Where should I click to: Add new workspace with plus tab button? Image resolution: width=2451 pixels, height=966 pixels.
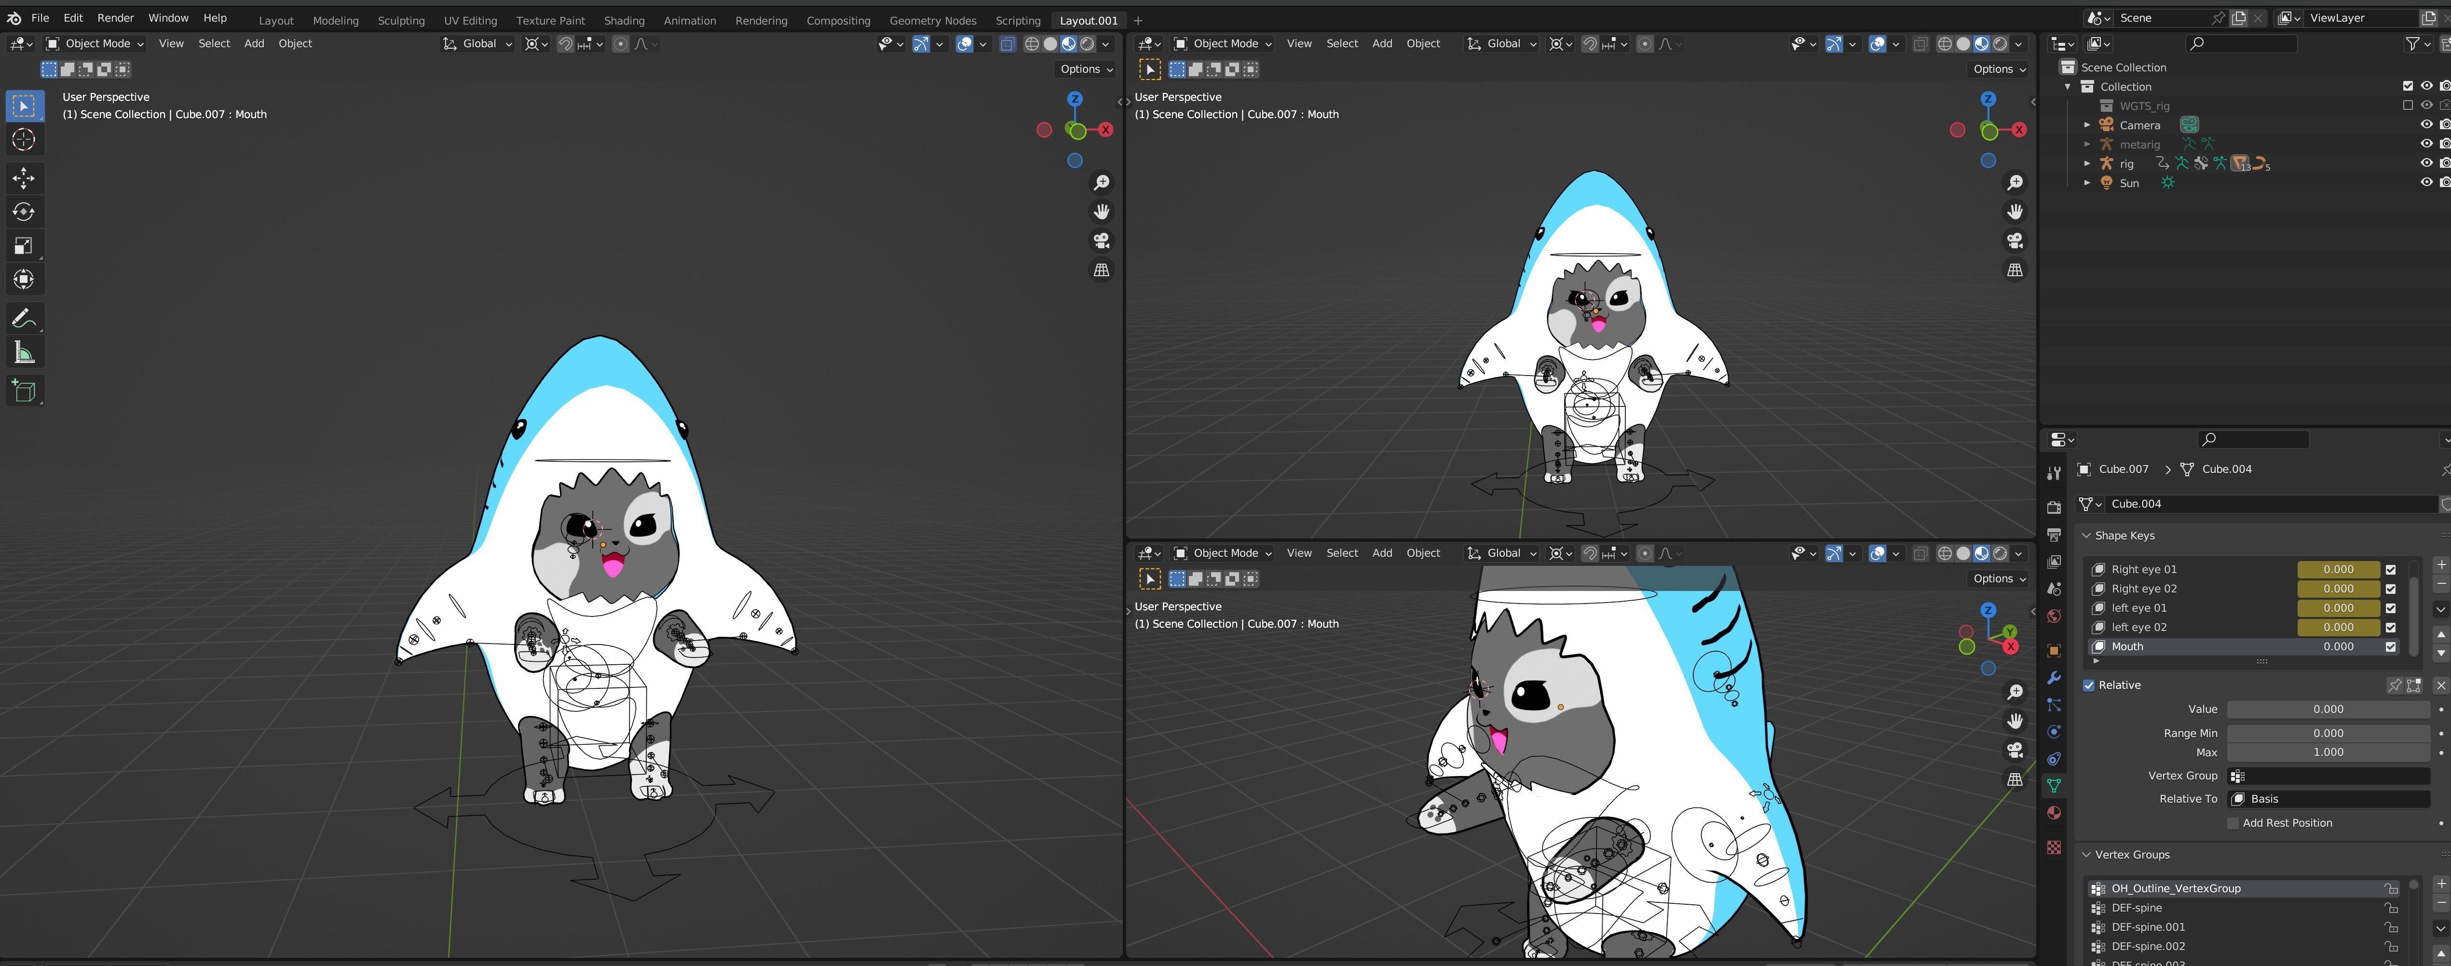1138,20
